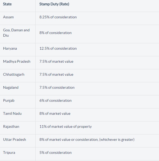Select 11% of market value of property
Viewport: 159px width, 161px height.
tap(66, 127)
